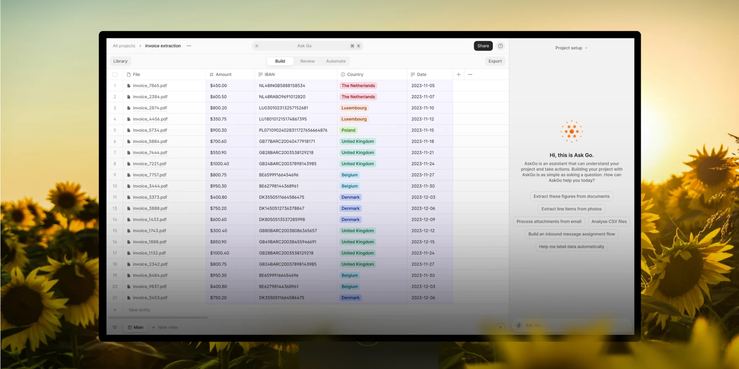Switch to the Review tab

coord(307,61)
